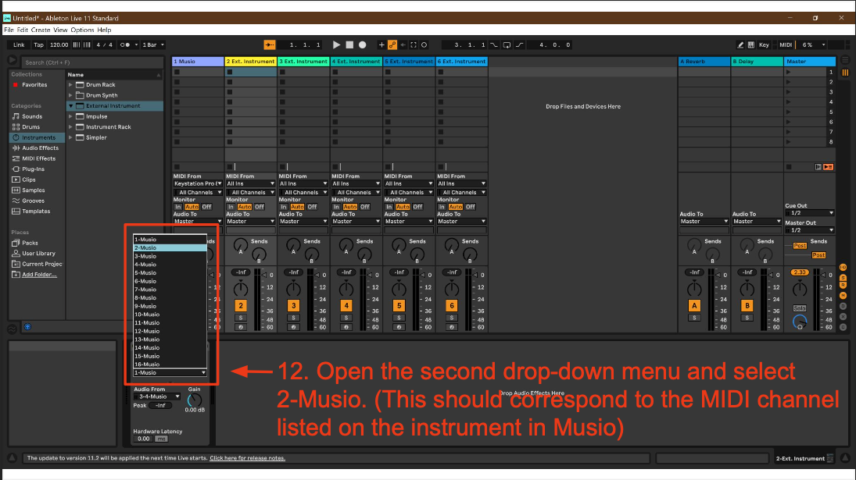Solo track 5 with its S button
The image size is (856, 480).
tap(399, 318)
